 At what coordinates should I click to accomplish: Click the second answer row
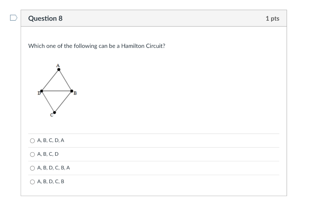coord(154,154)
